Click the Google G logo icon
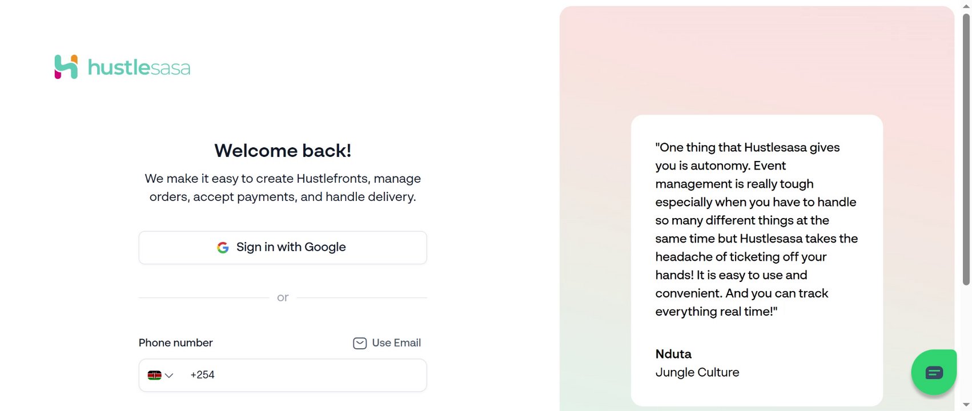This screenshot has width=972, height=411. 223,247
